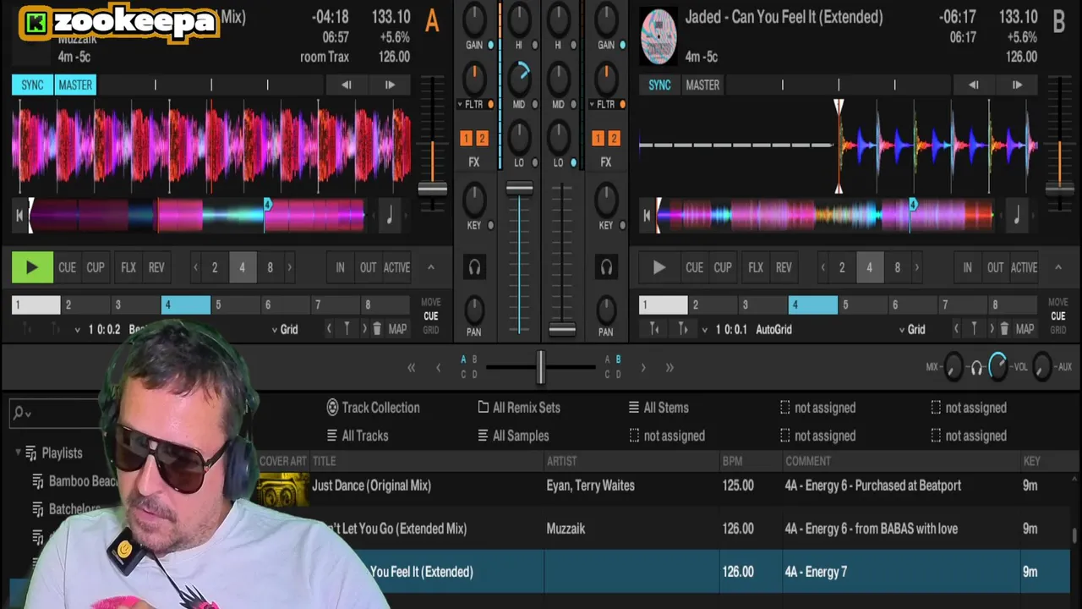Click the crossfader handle
This screenshot has height=609, width=1082.
541,367
